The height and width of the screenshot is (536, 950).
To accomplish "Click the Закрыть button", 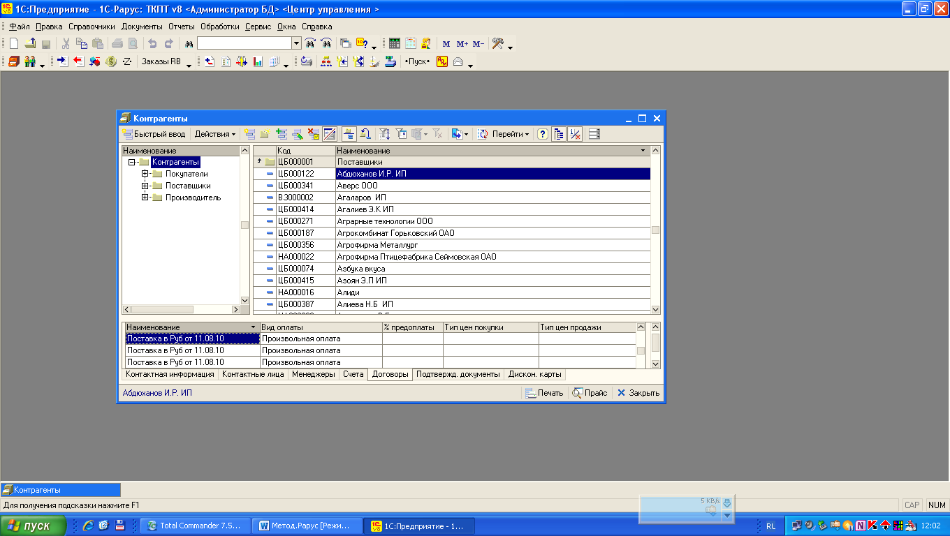I will [638, 393].
